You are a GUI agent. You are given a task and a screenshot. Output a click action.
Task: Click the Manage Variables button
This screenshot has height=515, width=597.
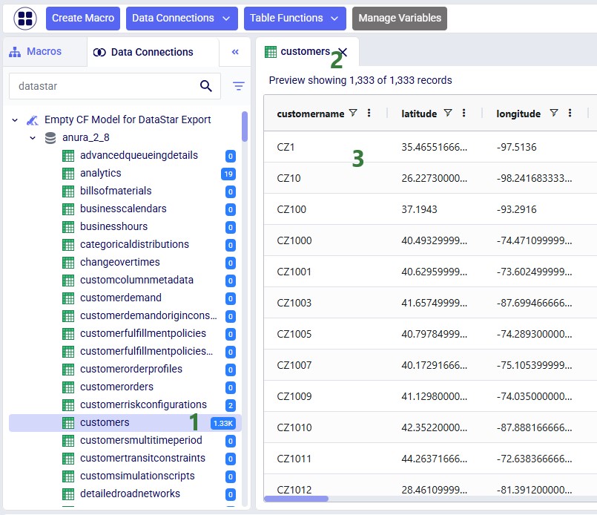tap(400, 19)
